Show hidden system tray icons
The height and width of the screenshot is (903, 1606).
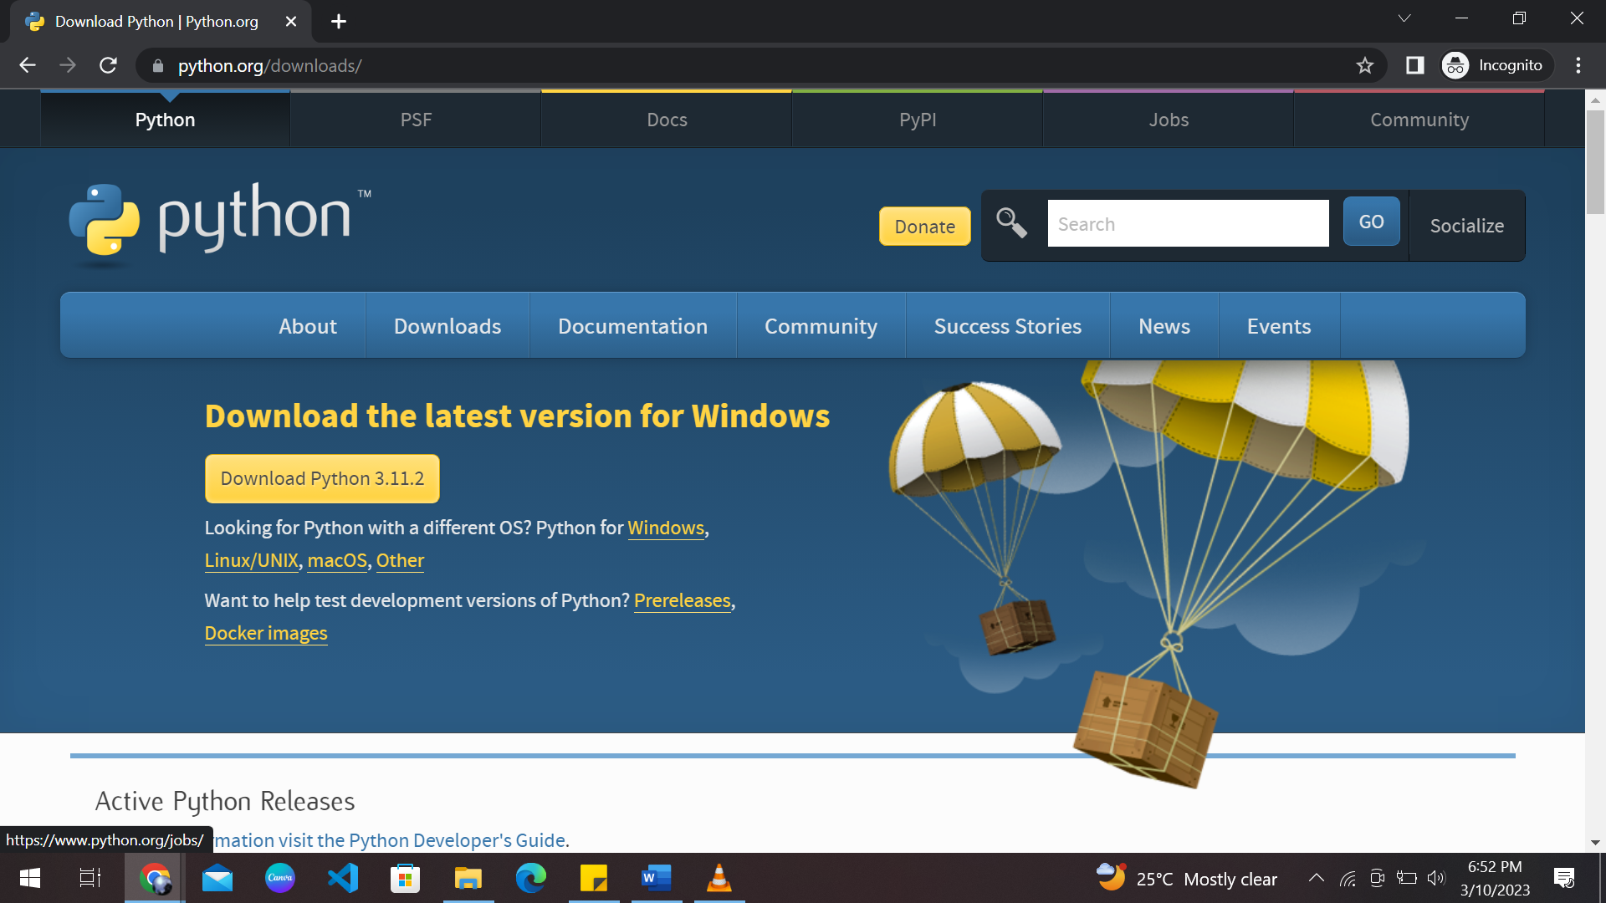pos(1316,878)
